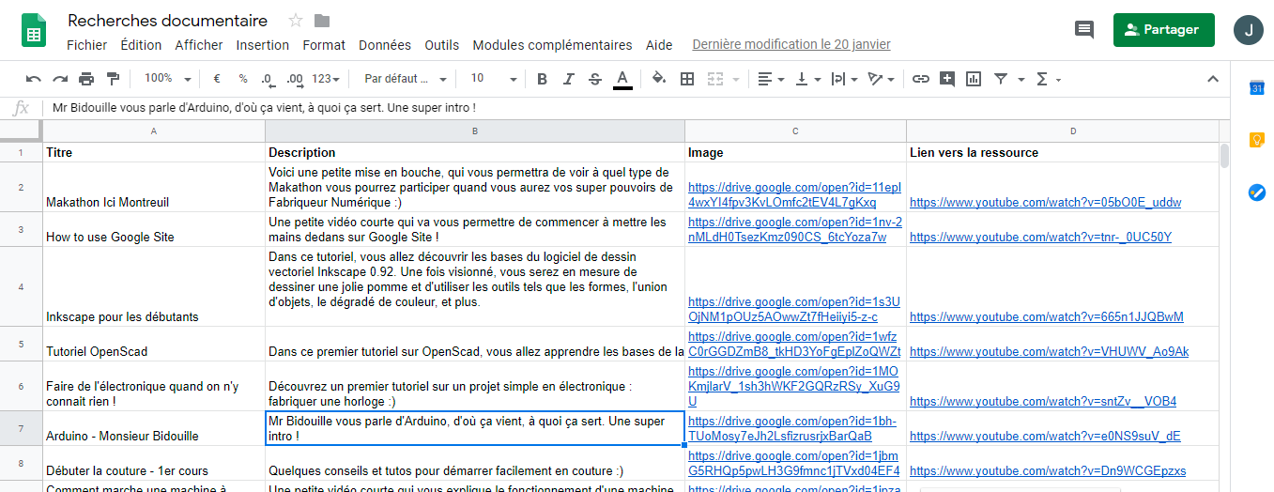Open the horizontal align dropdown
The height and width of the screenshot is (492, 1274).
772,79
